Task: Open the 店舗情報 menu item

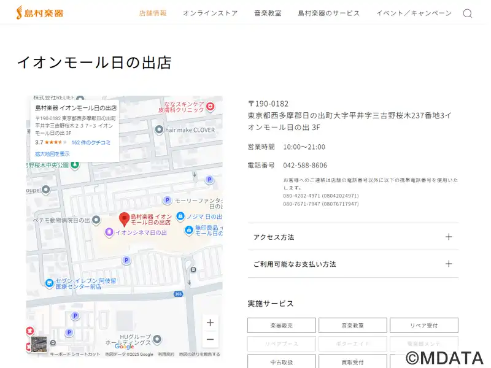Action: pos(153,13)
